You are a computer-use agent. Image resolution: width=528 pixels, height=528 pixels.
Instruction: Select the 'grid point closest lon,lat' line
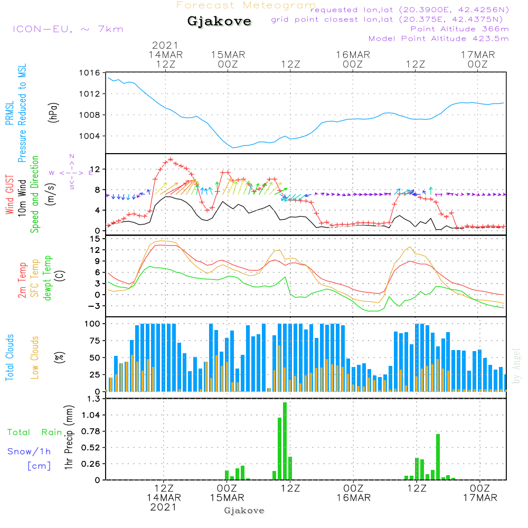[x=387, y=20]
